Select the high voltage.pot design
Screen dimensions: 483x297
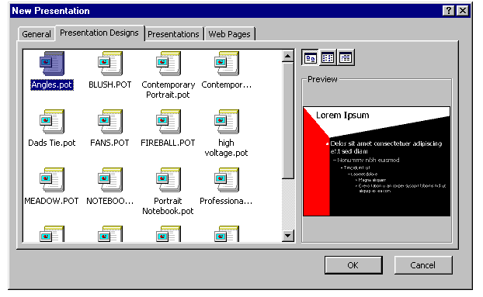pos(227,122)
